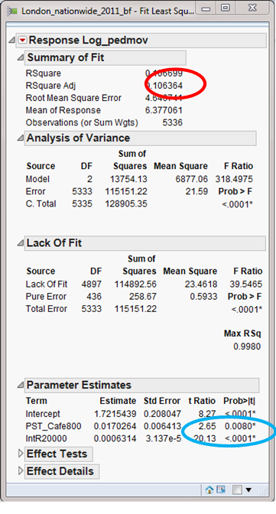Click Pure Error Mean Square 0.5933
This screenshot has width=276, height=514.
[203, 297]
